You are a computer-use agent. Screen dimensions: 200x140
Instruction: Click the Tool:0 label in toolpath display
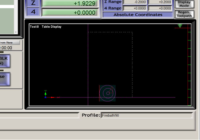click(34, 27)
